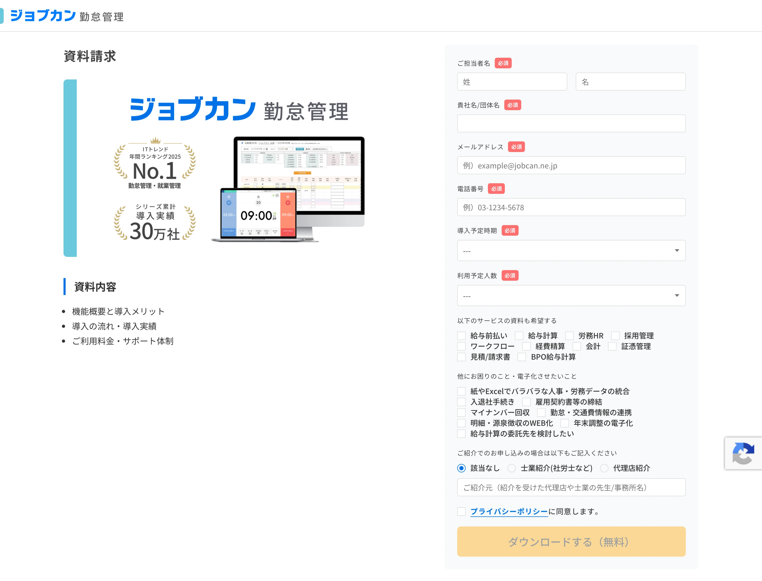The image size is (762, 581).
Task: Open the 利用予定人数 dropdown
Action: coord(571,295)
